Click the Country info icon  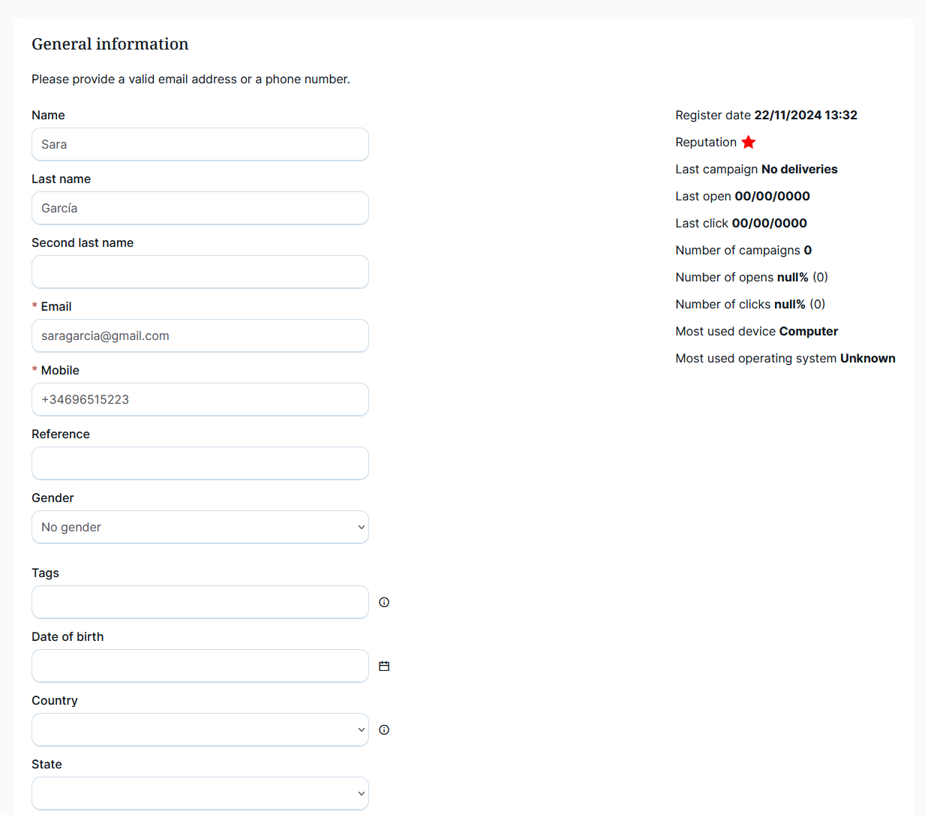pos(384,729)
